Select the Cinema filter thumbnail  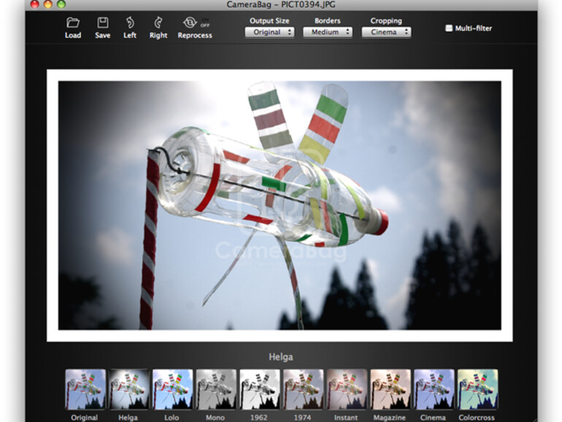click(434, 389)
